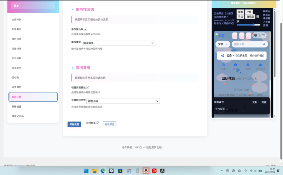Open the settings gear in the preview

point(255,35)
